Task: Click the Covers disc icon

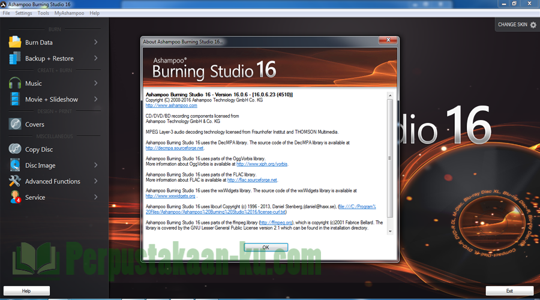Action: 15,124
